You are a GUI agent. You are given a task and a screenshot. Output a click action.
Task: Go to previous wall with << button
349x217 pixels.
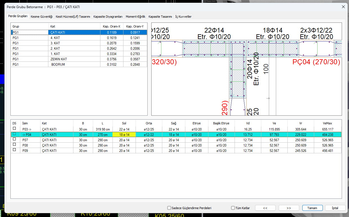pyautogui.click(x=265, y=208)
